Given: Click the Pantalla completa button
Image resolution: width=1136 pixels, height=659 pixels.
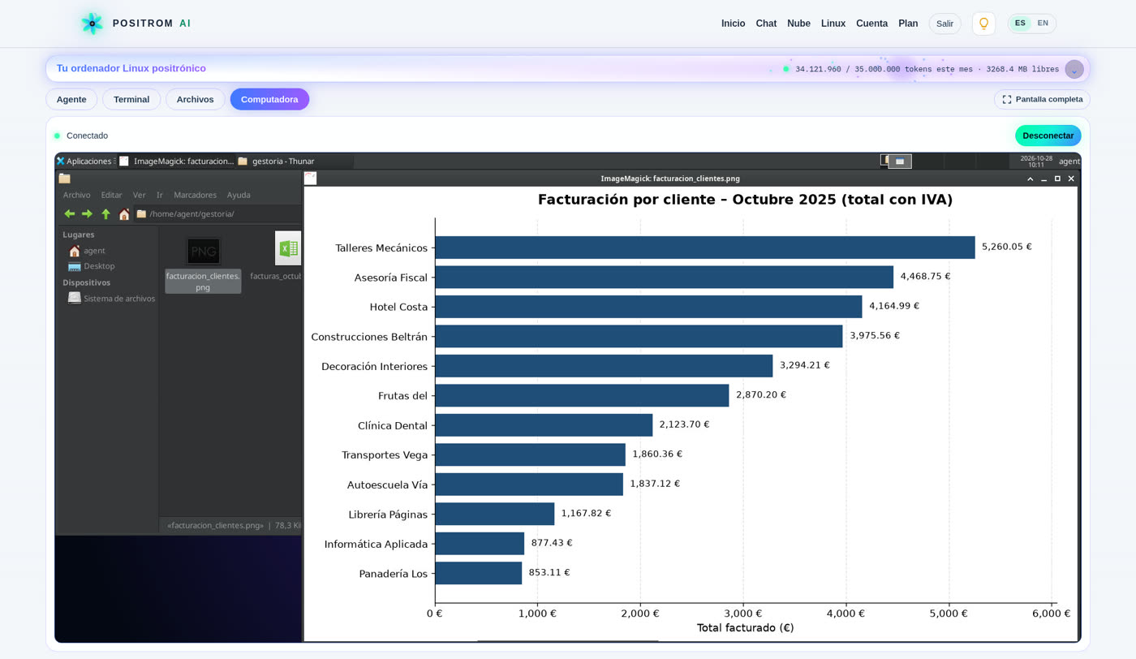Looking at the screenshot, I should tap(1042, 99).
